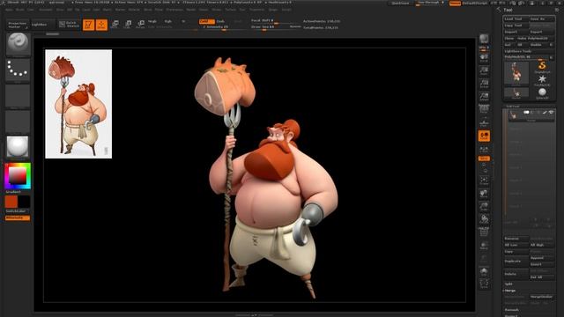Click the AAHalf icon
Image resolution: width=564 pixels, height=317 pixels.
point(484,96)
